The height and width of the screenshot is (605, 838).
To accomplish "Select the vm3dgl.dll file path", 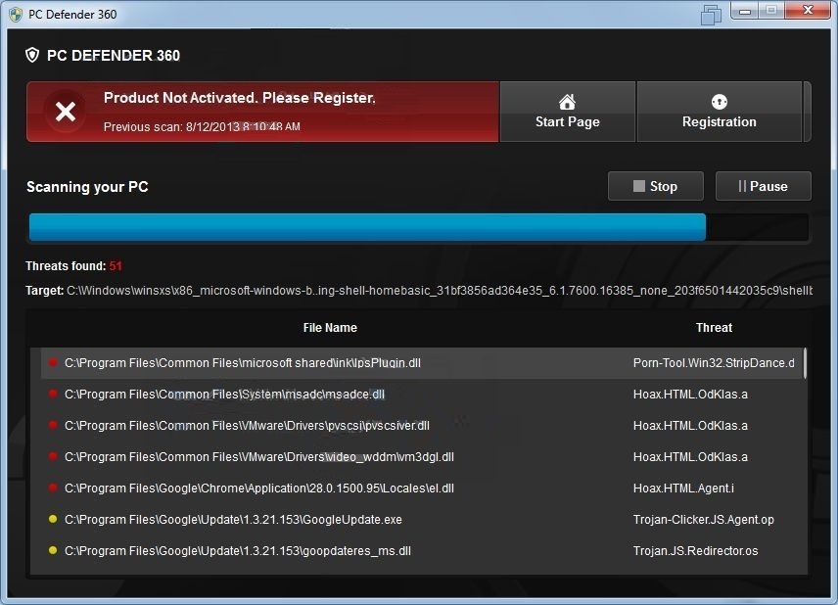I will (259, 457).
